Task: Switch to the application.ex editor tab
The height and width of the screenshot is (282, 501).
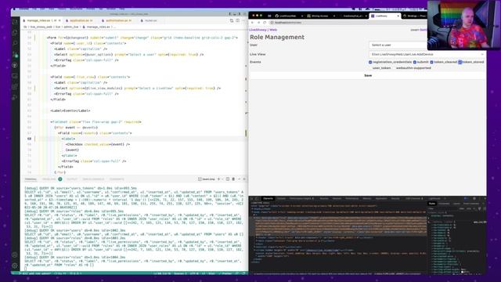Action: pyautogui.click(x=81, y=20)
